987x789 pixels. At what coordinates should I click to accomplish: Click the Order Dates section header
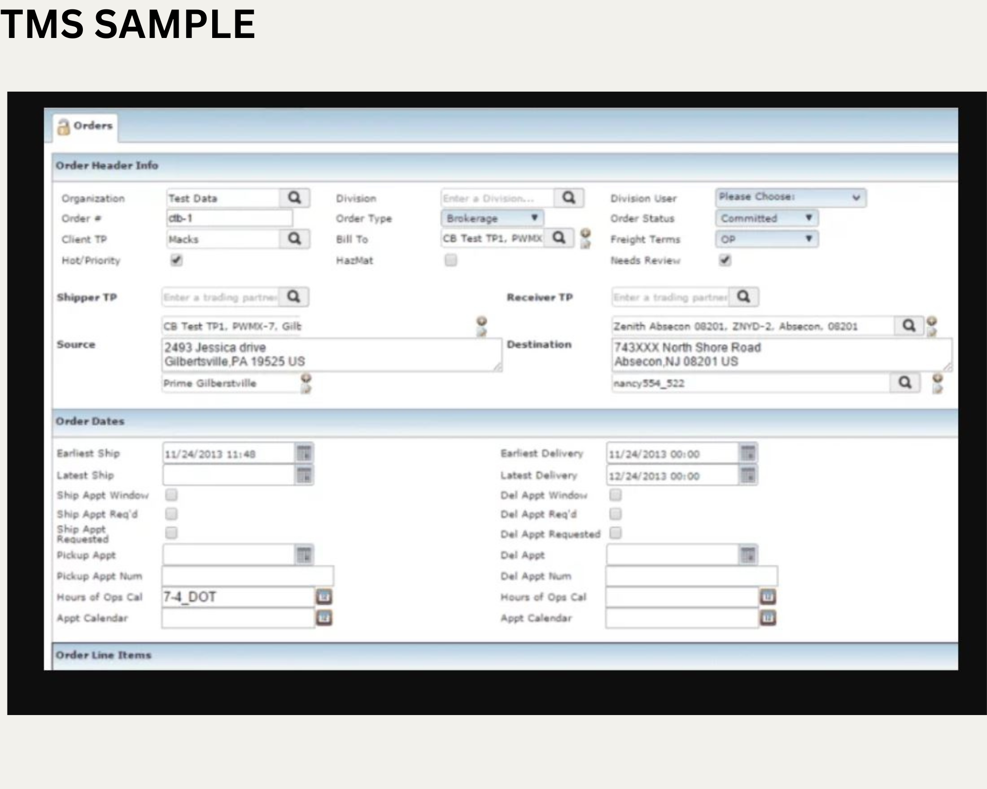[x=90, y=422]
